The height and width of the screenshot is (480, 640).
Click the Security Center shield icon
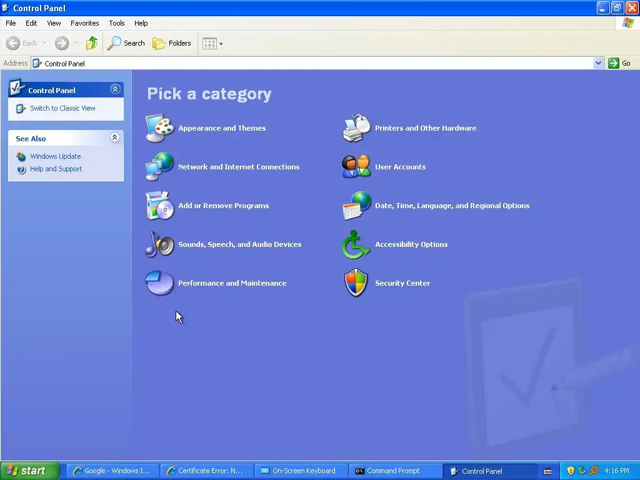click(x=356, y=282)
